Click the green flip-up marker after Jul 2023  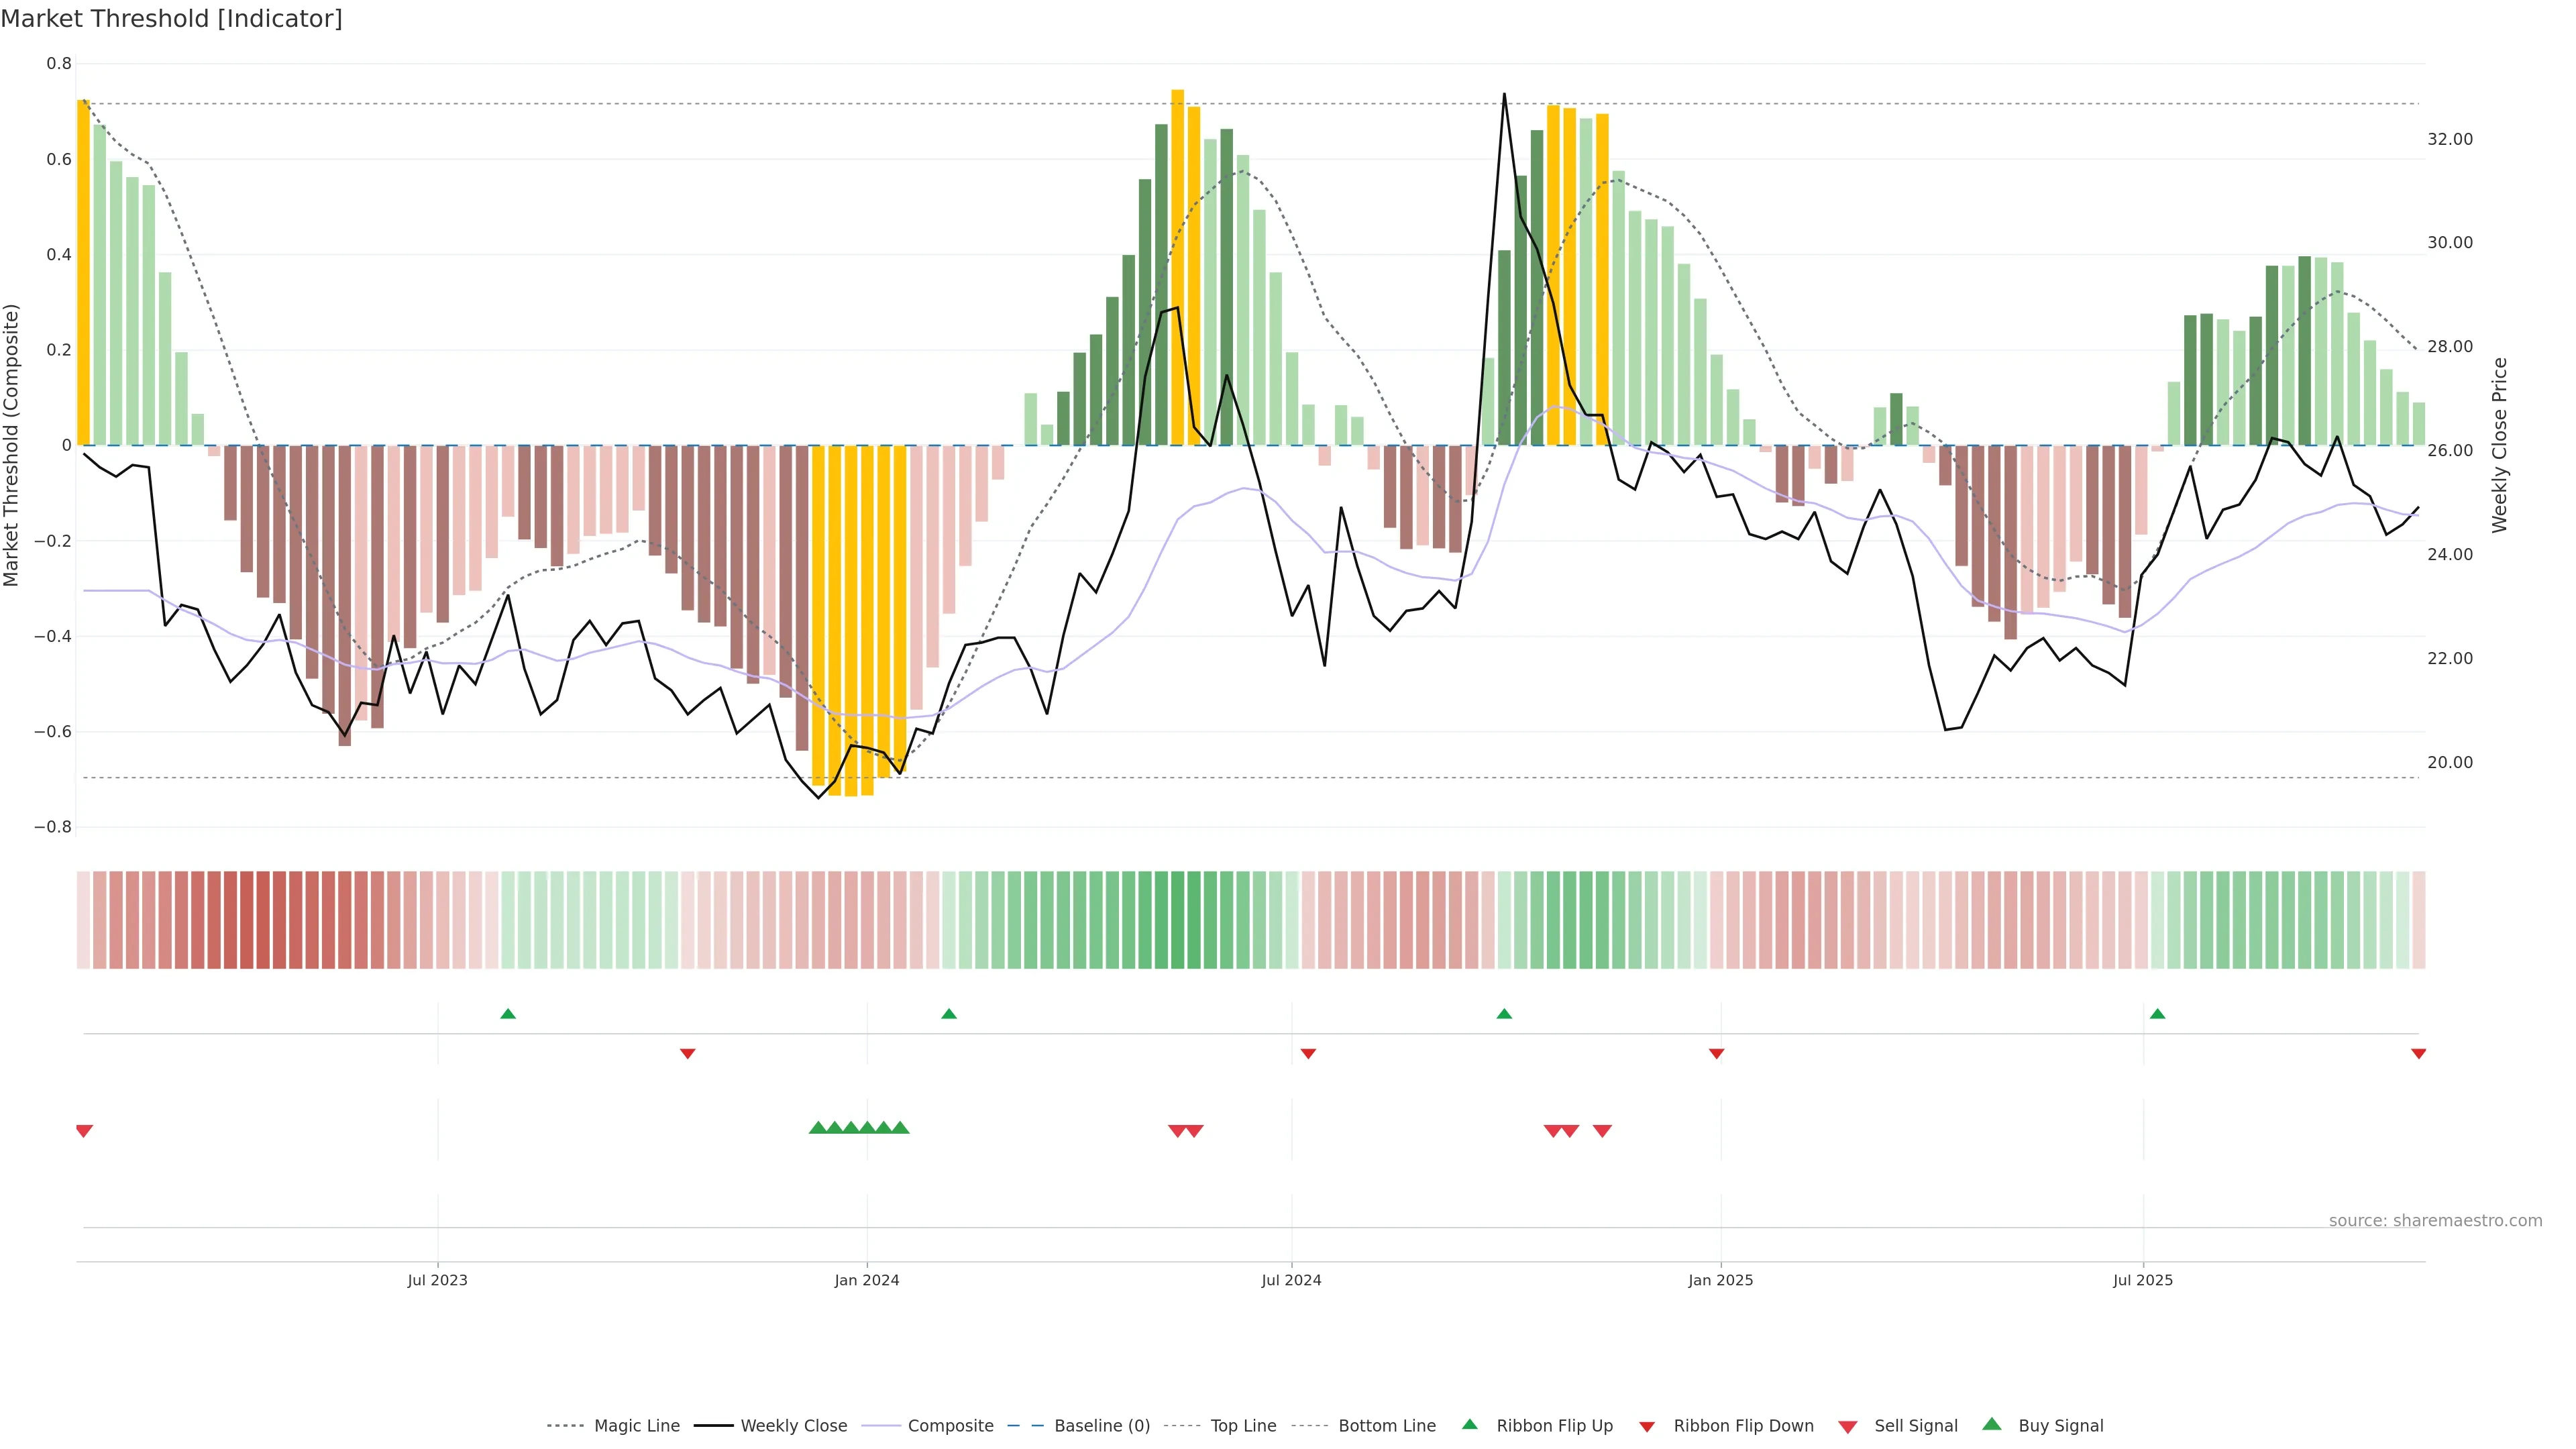tap(508, 1014)
